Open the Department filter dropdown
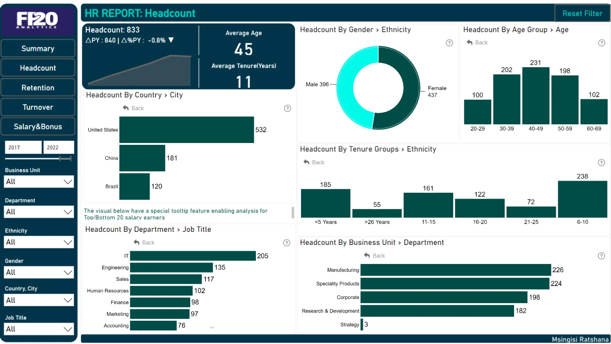The width and height of the screenshot is (611, 344). click(x=39, y=212)
